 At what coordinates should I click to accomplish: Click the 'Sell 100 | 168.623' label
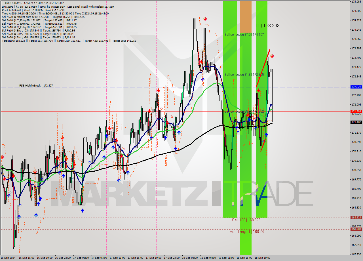(x=246, y=220)
